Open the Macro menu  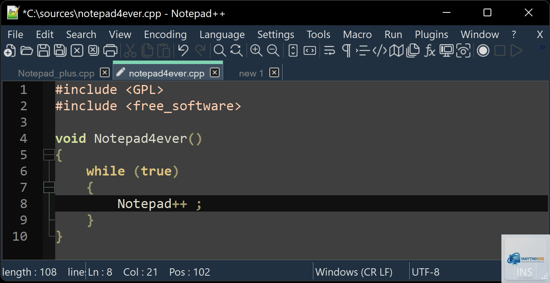(x=357, y=35)
